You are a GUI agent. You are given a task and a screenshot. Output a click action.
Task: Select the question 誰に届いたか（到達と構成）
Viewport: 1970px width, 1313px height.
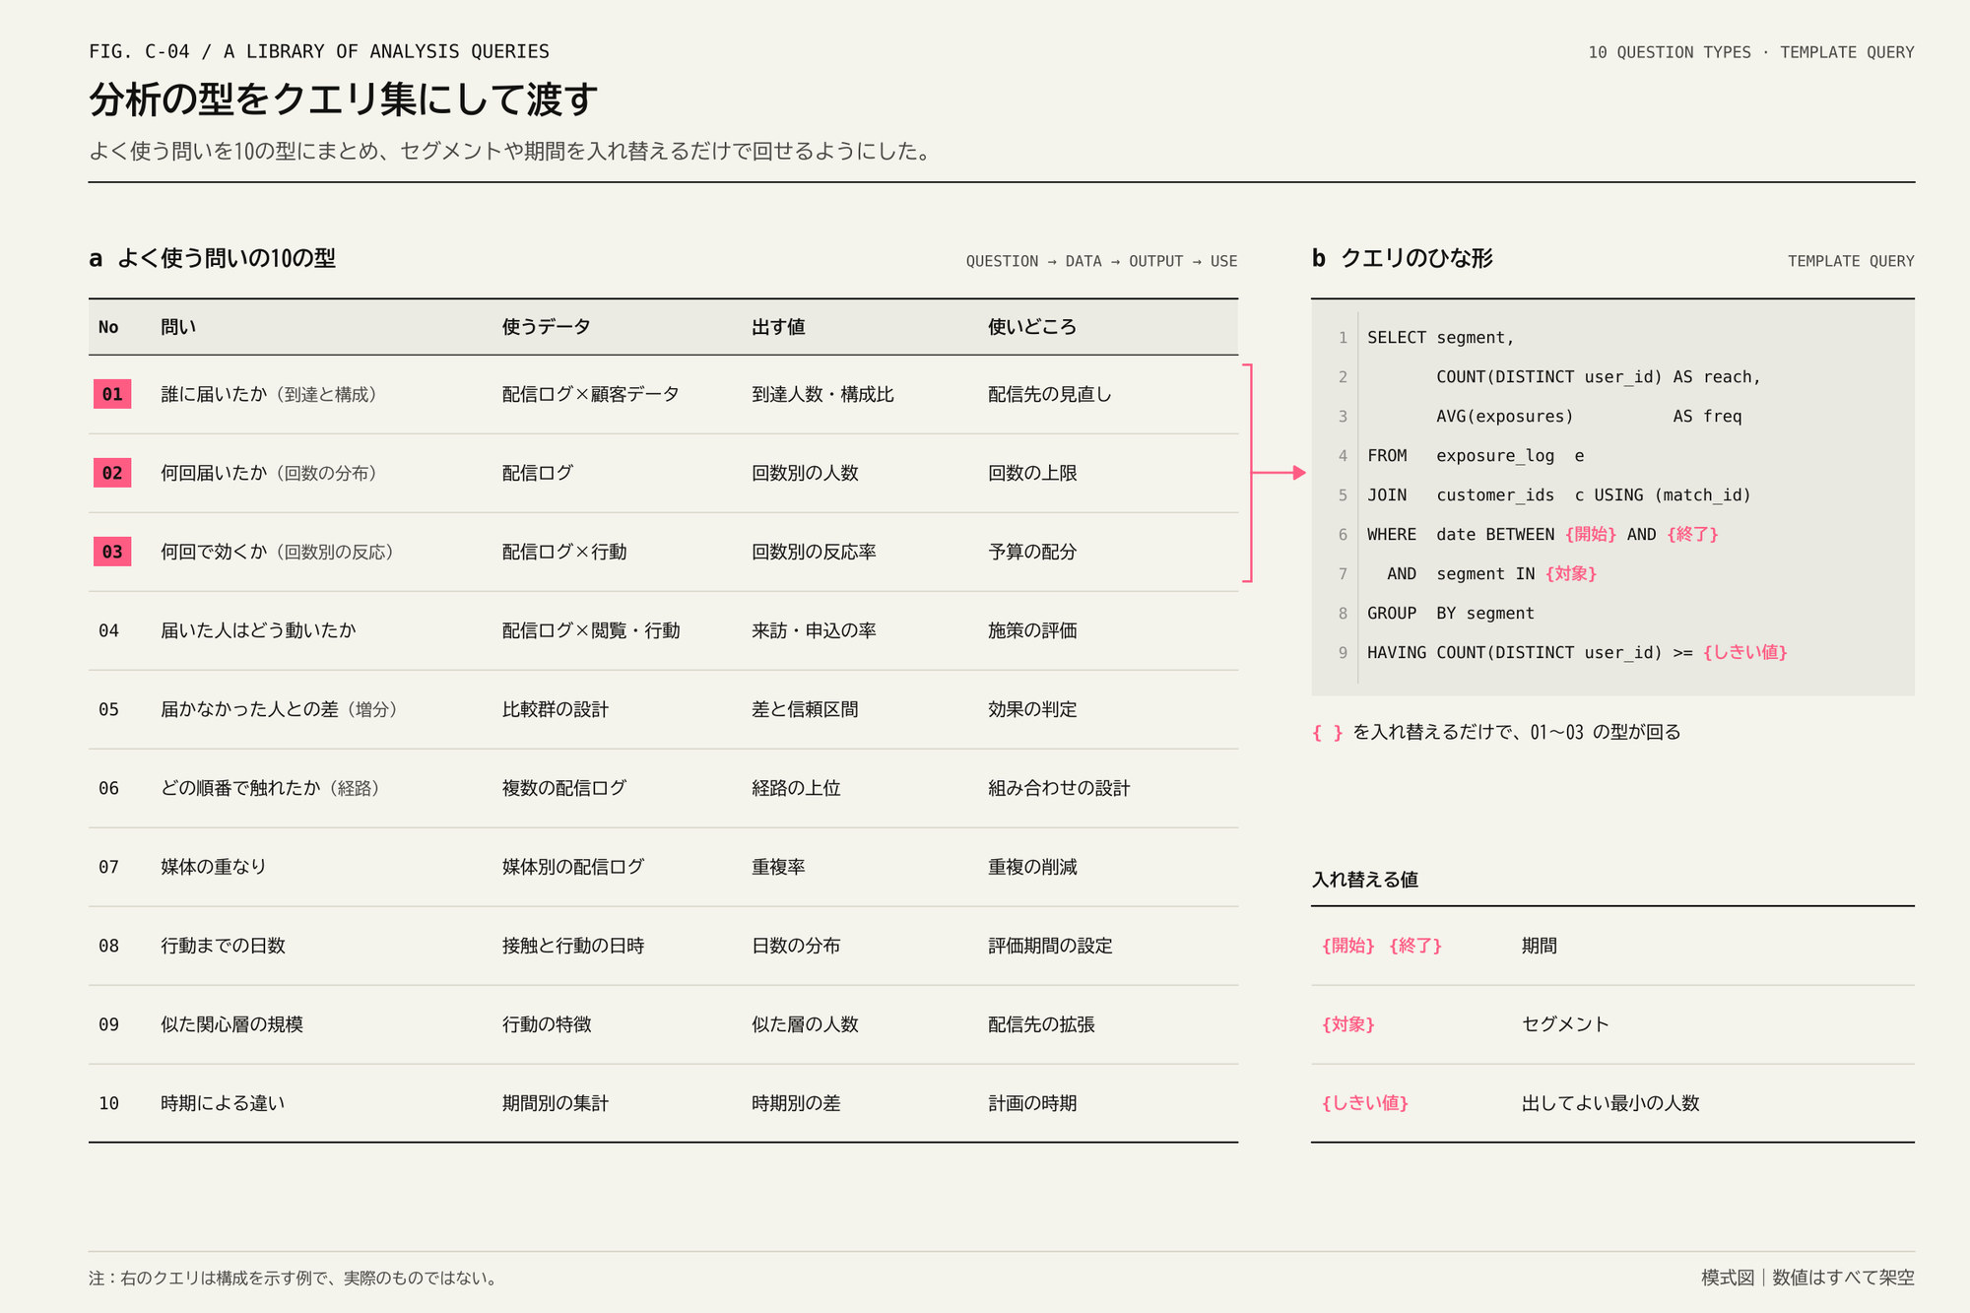click(x=268, y=394)
